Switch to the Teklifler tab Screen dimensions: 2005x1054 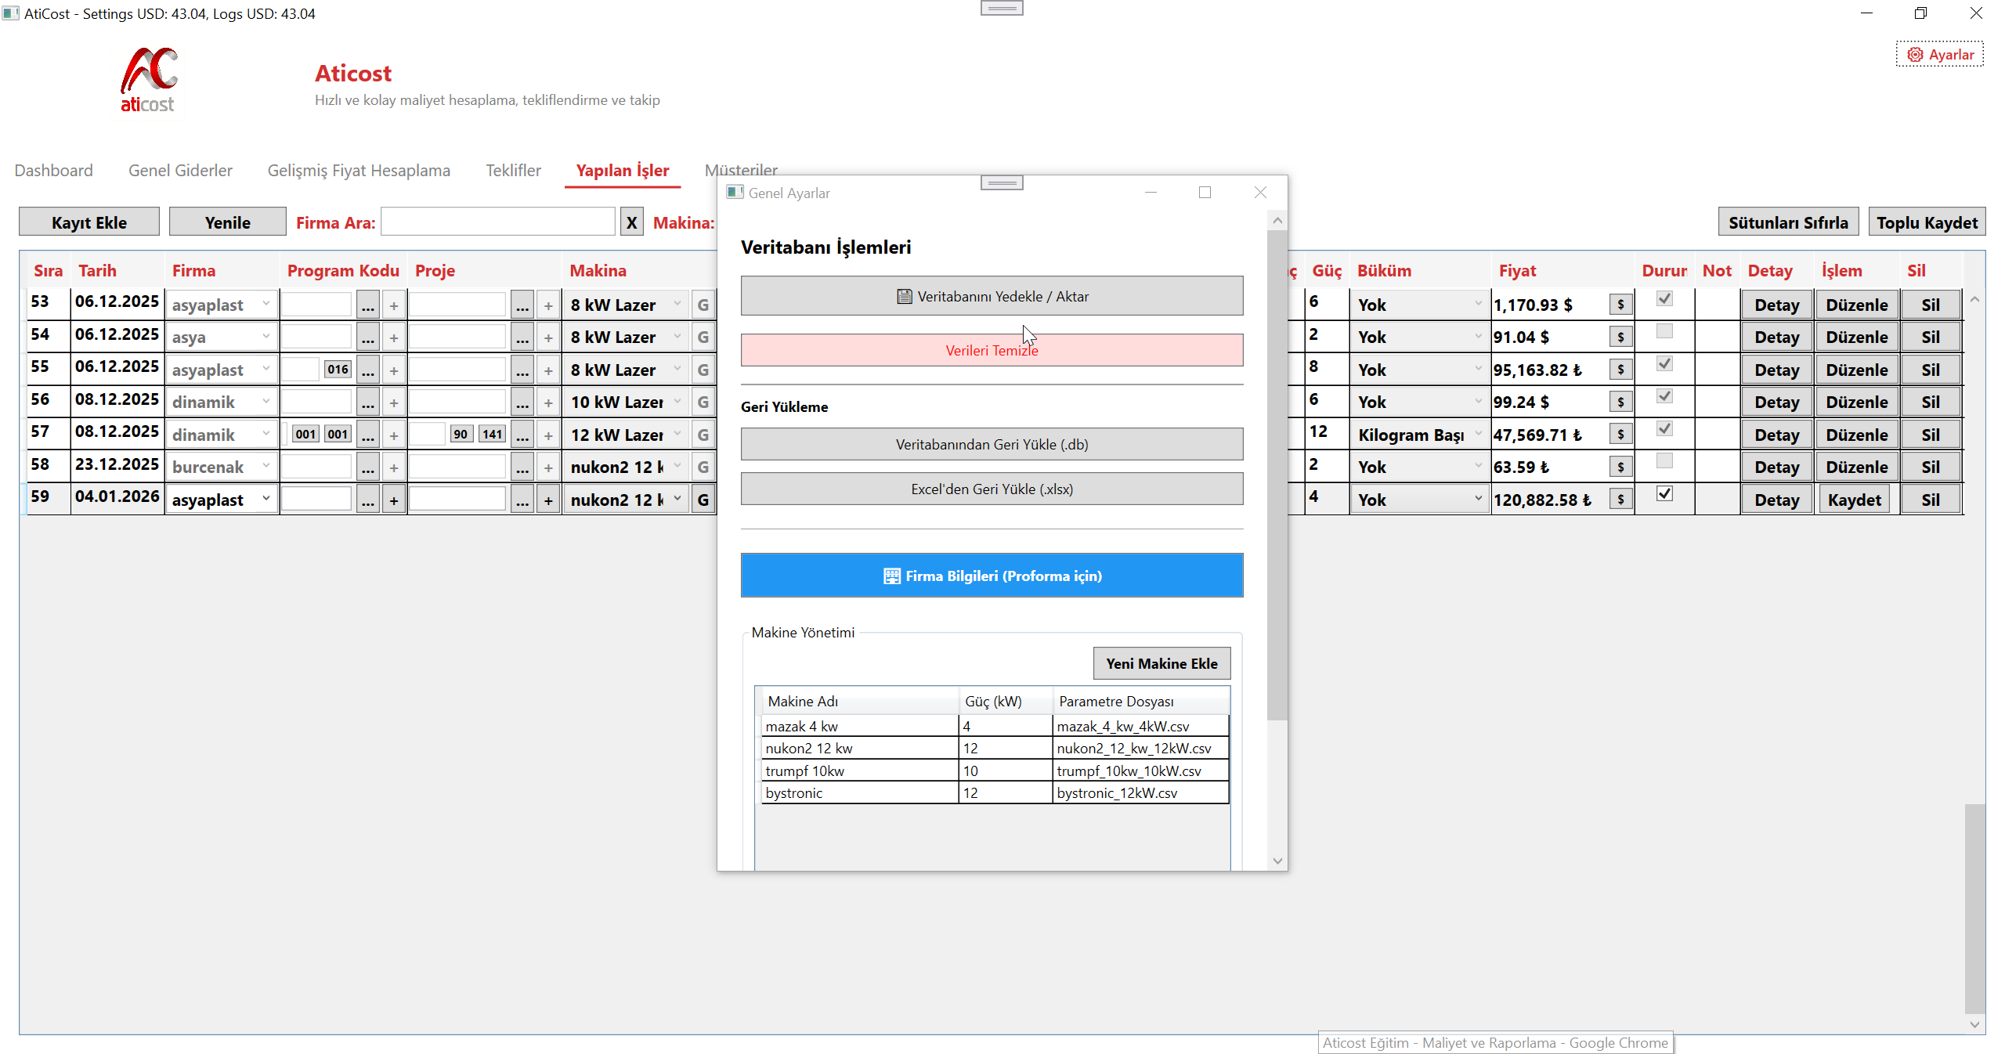click(513, 171)
